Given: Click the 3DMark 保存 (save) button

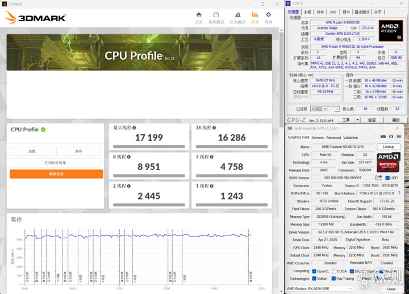Looking at the screenshot, I should pyautogui.click(x=78, y=151).
